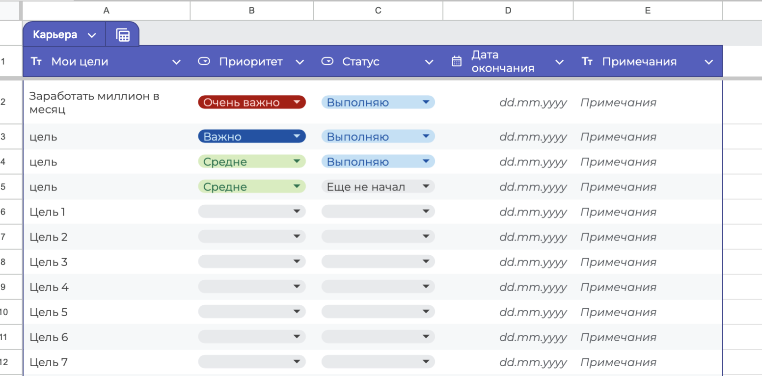Click the dd.mm.yyyy date cell for Цель 4
762x376 pixels.
coord(508,287)
